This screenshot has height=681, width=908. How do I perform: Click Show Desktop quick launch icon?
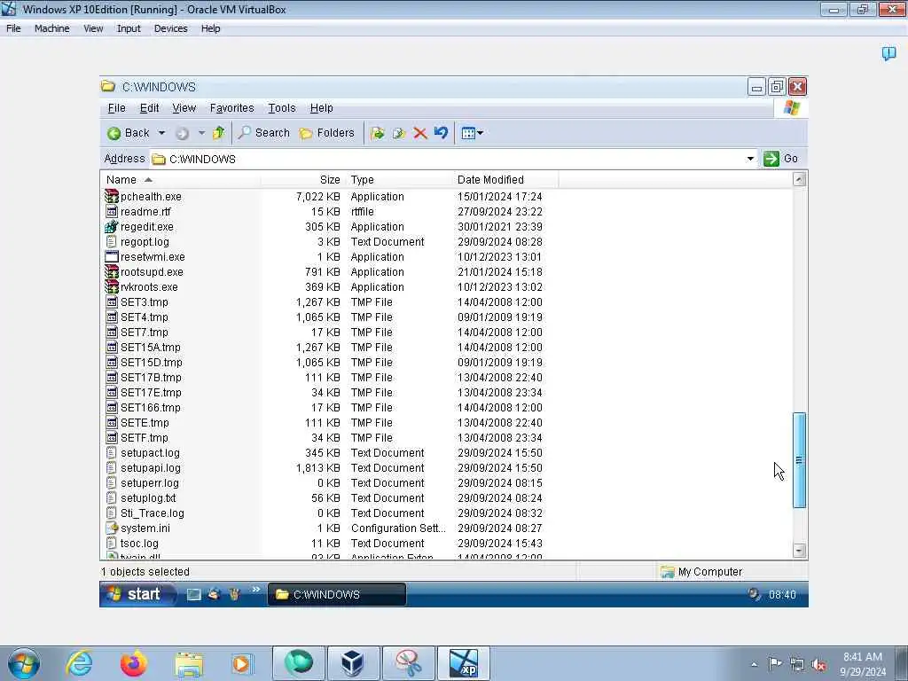point(193,595)
